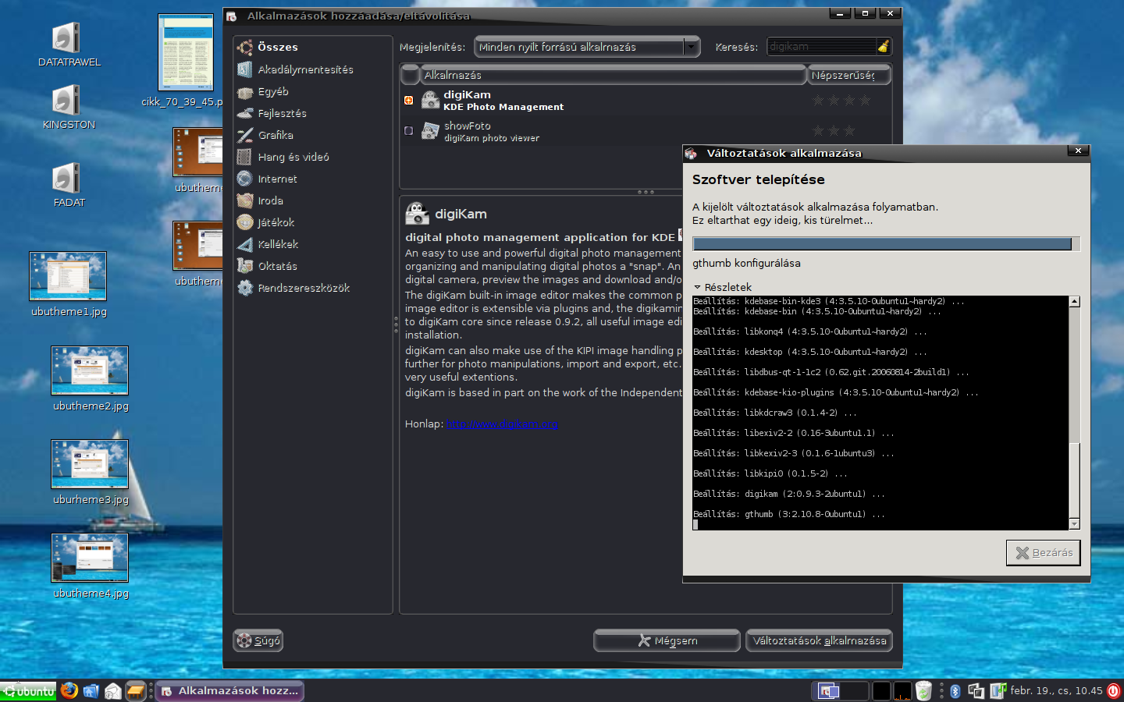Open the DATATRAWEL drive on desktop
The height and width of the screenshot is (702, 1124).
click(x=69, y=45)
